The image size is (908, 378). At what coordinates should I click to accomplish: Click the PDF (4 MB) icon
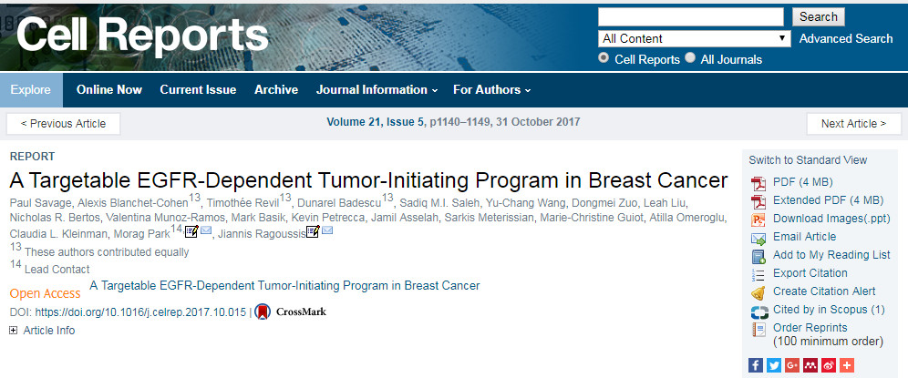758,183
